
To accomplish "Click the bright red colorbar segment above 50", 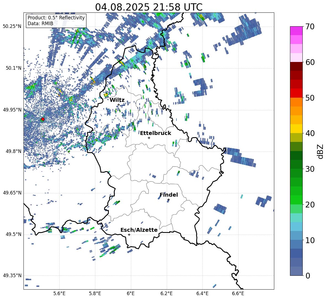I will (x=296, y=93).
